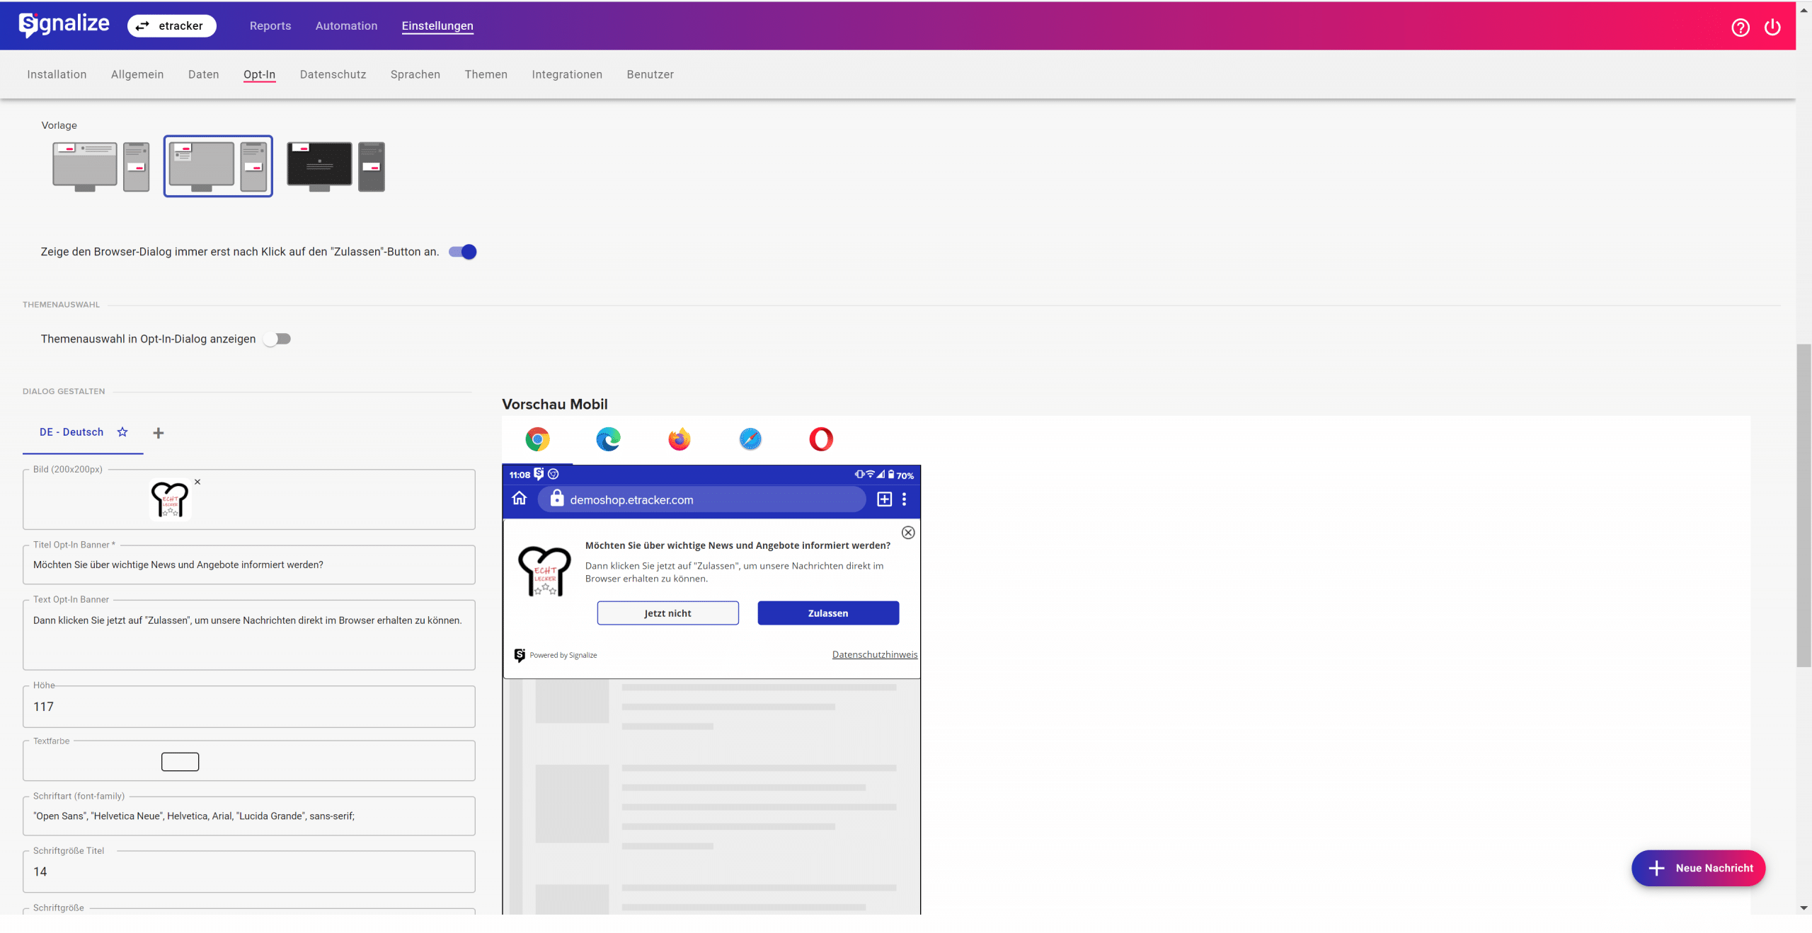Preview in Firefox browser icon
Image resolution: width=1812 pixels, height=933 pixels.
pyautogui.click(x=679, y=439)
